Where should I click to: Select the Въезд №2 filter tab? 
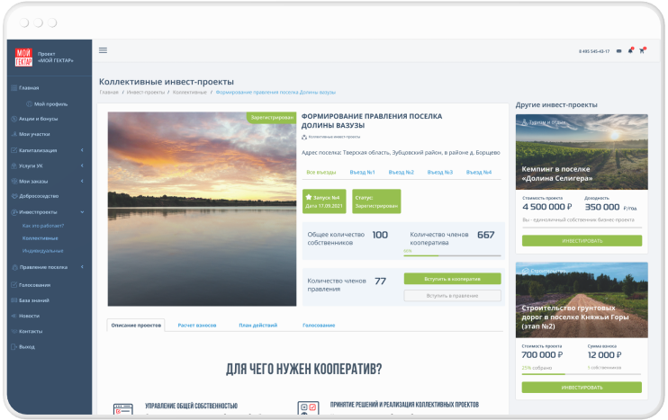coord(401,172)
